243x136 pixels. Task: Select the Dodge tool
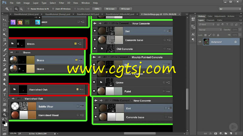[x=5, y=84]
